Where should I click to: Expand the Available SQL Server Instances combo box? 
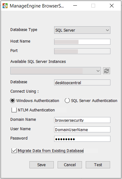[56, 71]
